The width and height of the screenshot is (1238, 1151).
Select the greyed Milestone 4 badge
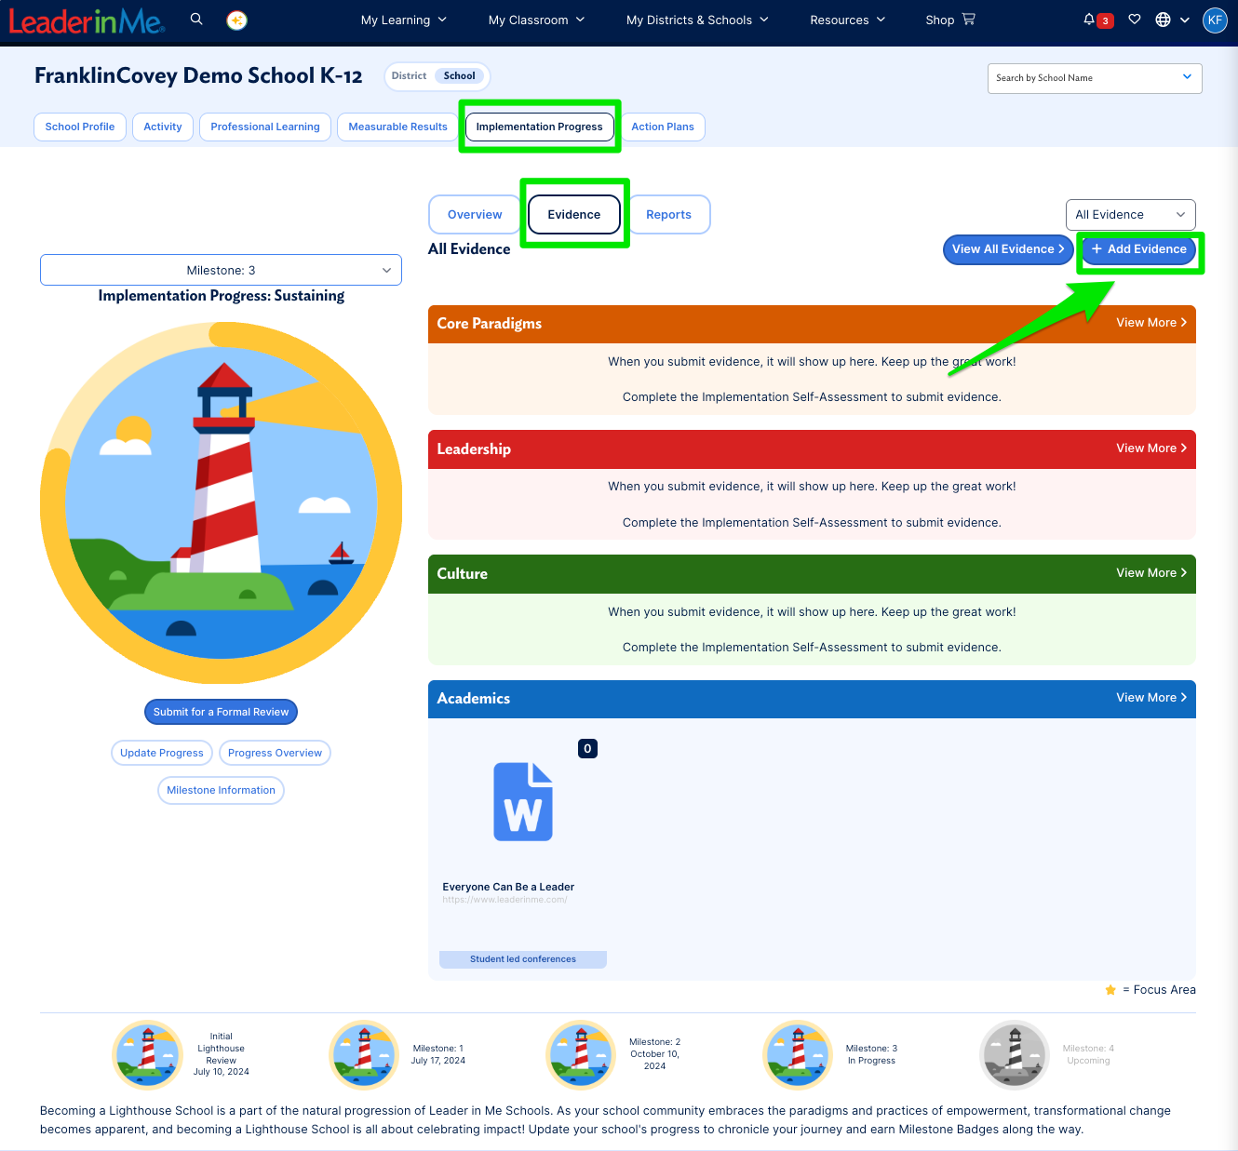coord(1015,1054)
